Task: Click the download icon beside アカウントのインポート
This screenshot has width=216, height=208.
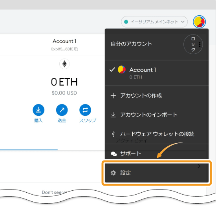Action: pos(113,115)
